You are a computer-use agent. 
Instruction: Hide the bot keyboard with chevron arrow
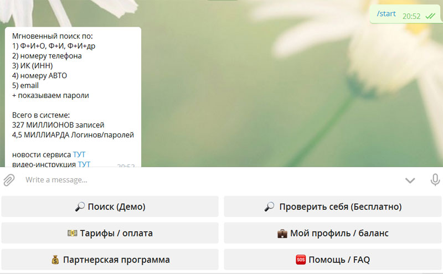pyautogui.click(x=410, y=180)
